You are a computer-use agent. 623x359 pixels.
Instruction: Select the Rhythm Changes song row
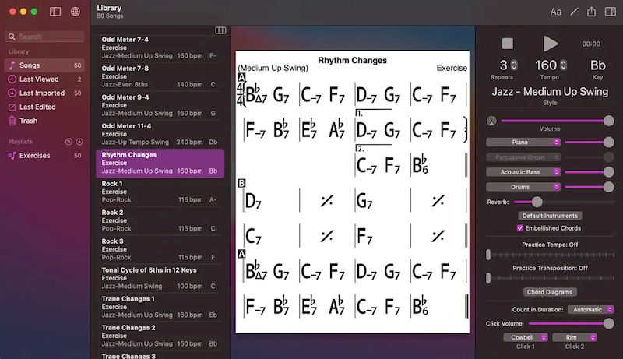160,163
